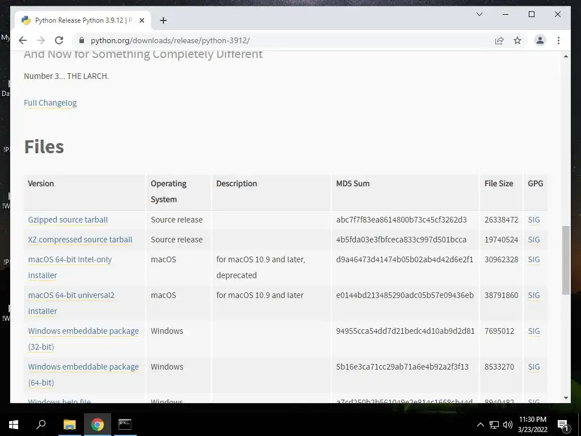Click MD5 d9a46473d41474b05b02ab4d42d6e2f1

(x=405, y=259)
